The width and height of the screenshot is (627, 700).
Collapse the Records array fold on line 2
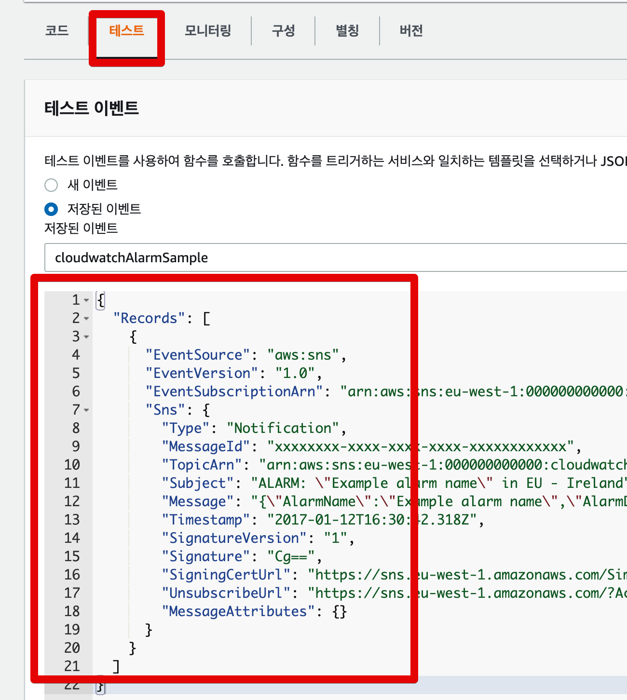(86, 319)
